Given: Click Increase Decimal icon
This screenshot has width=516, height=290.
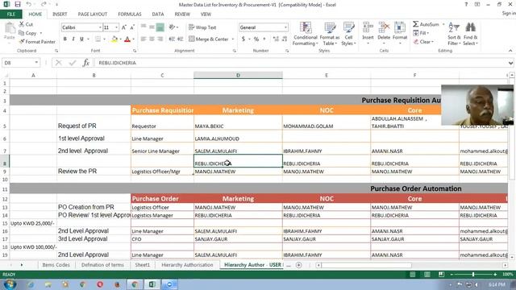Looking at the screenshot, I should [x=276, y=39].
